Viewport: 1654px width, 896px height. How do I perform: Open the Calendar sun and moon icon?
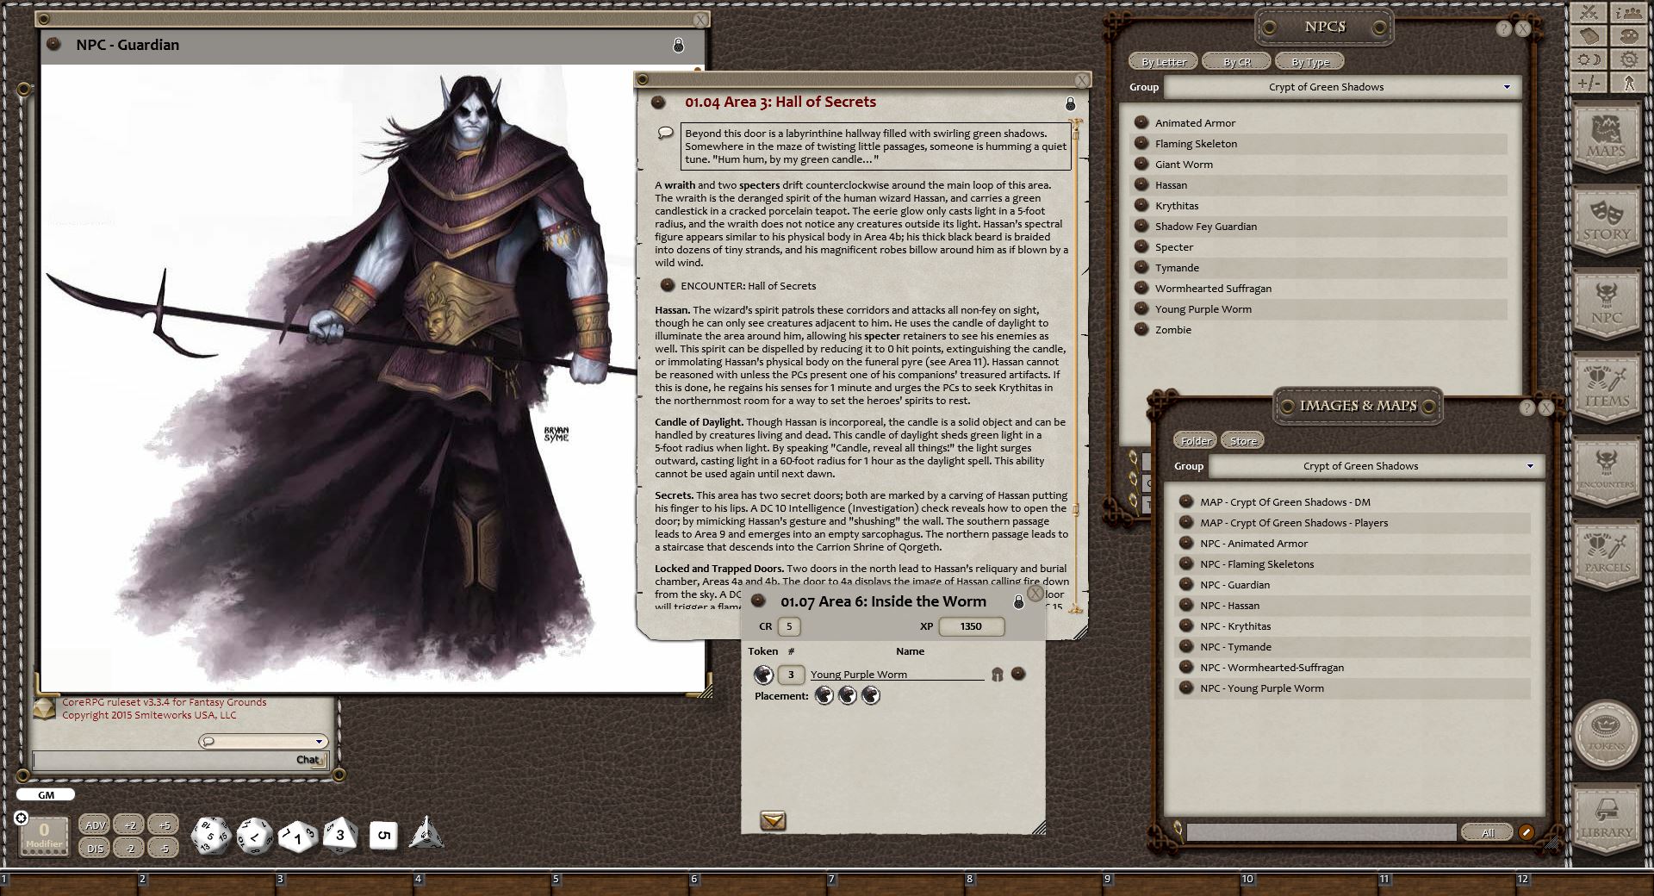[x=1589, y=59]
